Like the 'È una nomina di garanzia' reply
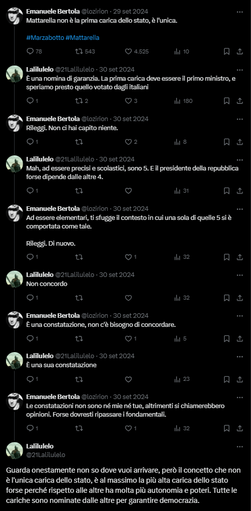Screen dimensions: 251x511 coord(129,101)
